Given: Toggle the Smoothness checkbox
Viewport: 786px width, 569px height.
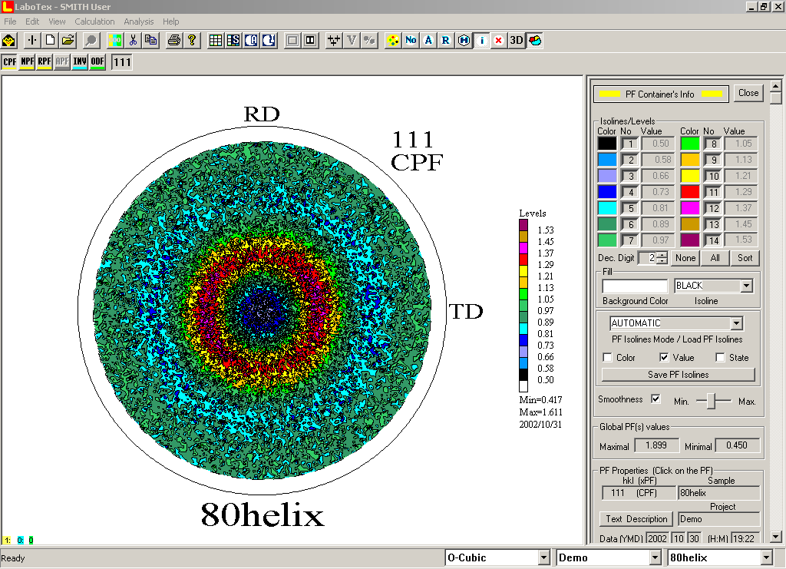Looking at the screenshot, I should pos(655,399).
